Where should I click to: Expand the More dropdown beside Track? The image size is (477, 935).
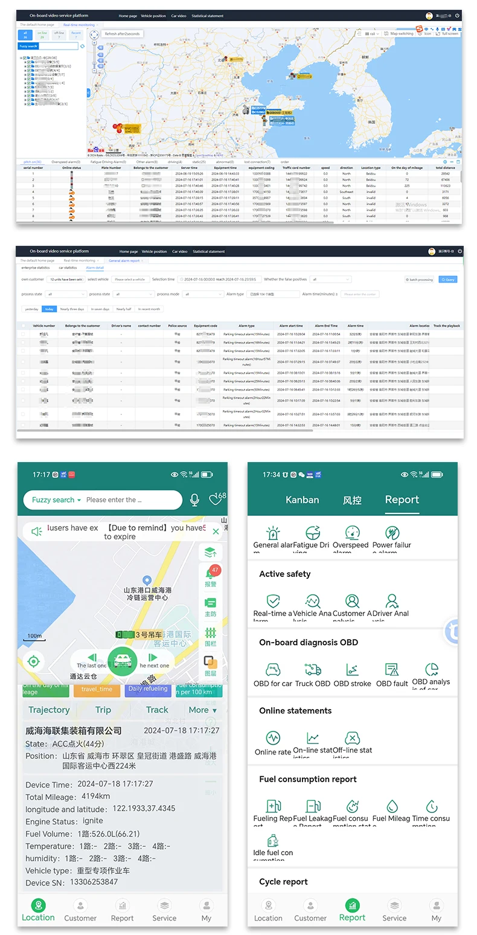point(202,710)
